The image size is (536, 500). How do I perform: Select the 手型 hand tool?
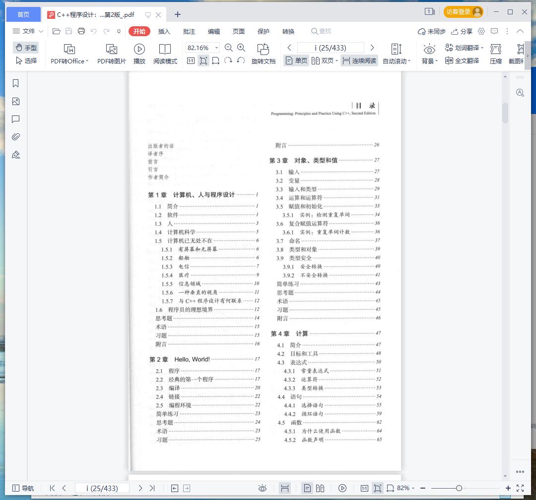click(26, 48)
